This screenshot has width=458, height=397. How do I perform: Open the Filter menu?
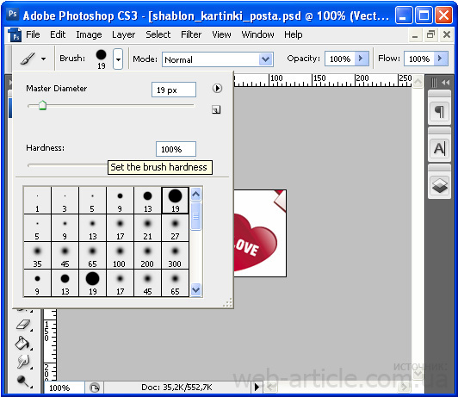pos(191,34)
